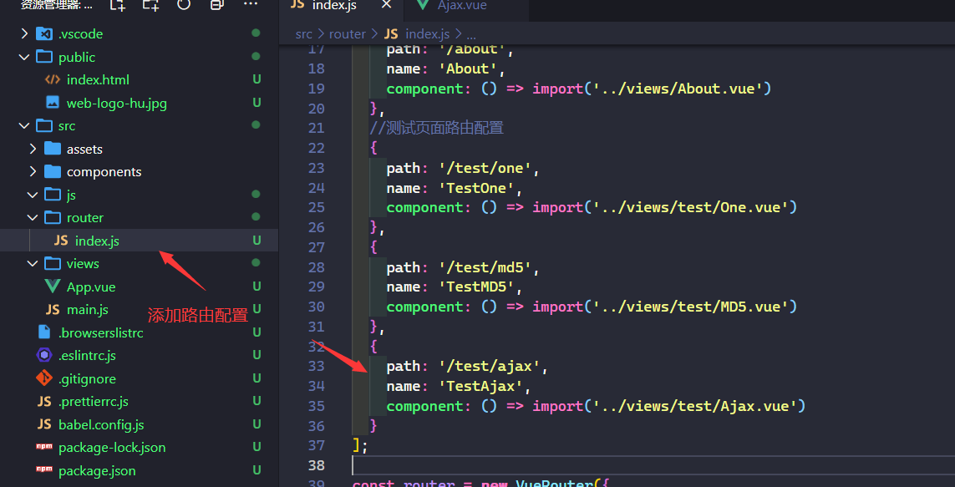
Task: Close the index.js editor tab
Action: 385,6
